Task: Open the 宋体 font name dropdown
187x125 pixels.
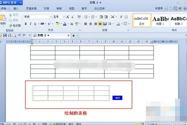Action: (x=51, y=17)
